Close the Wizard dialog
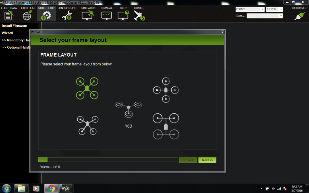 point(222,32)
